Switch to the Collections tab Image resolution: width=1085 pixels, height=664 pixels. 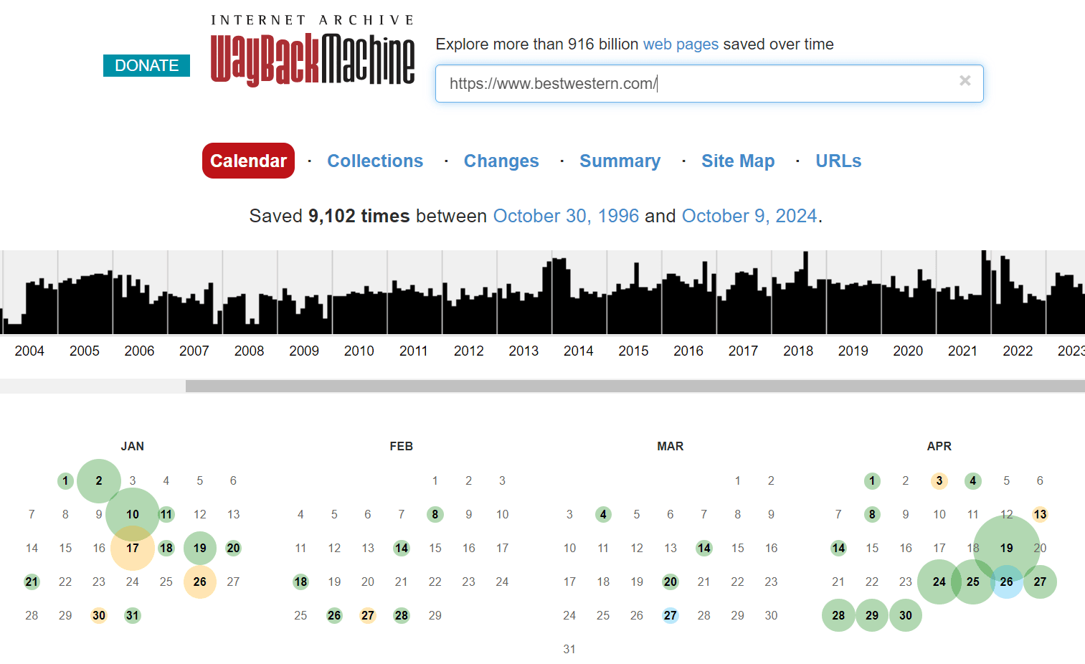pos(375,161)
